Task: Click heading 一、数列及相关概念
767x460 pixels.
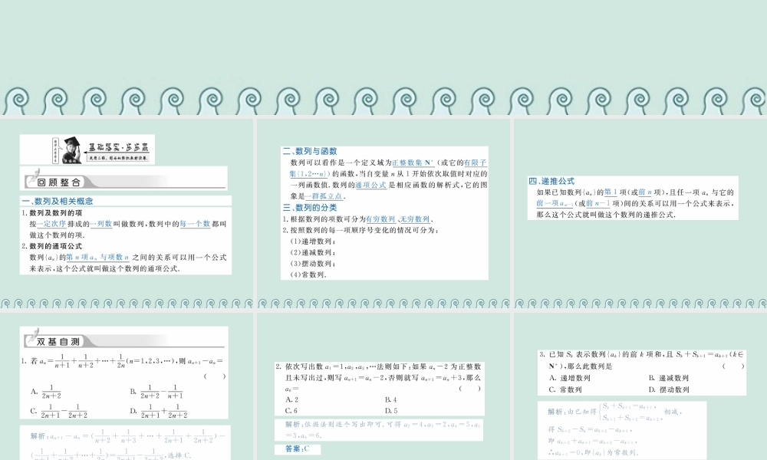Action: pos(58,201)
